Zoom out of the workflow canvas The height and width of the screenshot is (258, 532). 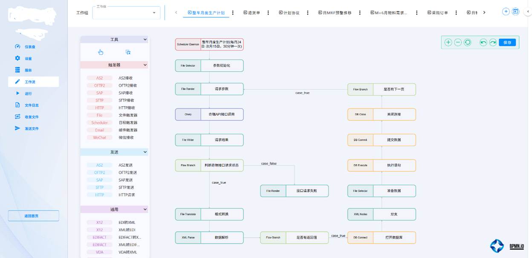pyautogui.click(x=458, y=42)
